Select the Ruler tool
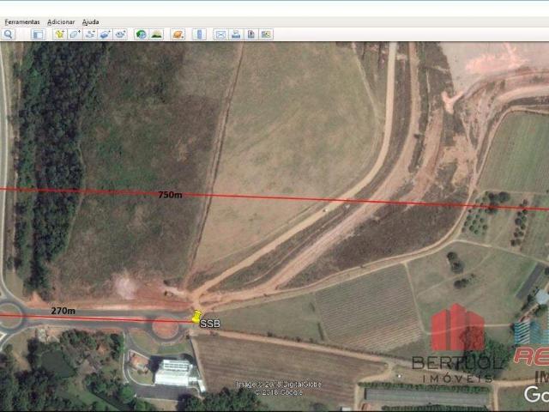Image resolution: width=549 pixels, height=412 pixels. 199,34
